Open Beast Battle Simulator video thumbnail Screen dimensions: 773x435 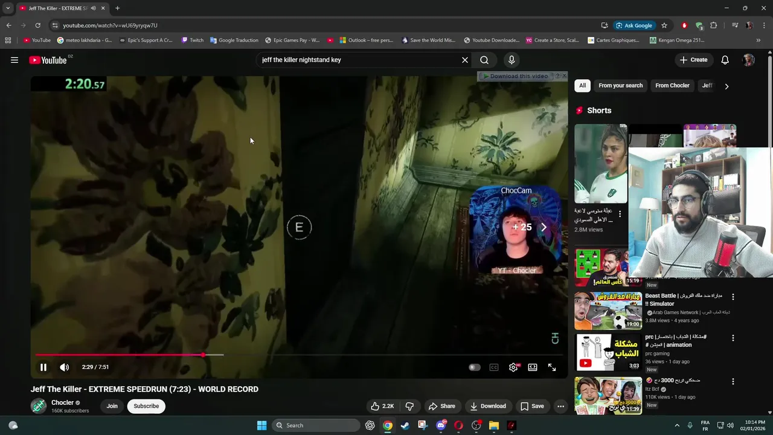click(x=608, y=311)
